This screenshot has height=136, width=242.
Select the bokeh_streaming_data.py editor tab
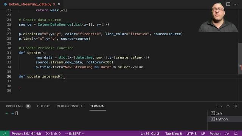pyautogui.click(x=32, y=4)
